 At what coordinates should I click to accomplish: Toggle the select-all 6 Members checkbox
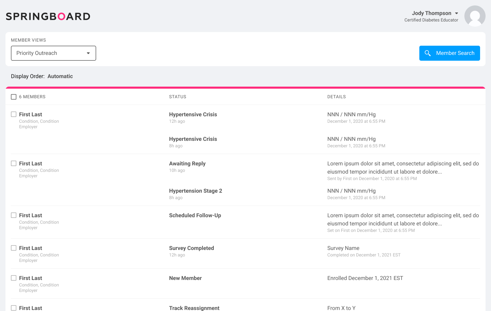(x=14, y=97)
